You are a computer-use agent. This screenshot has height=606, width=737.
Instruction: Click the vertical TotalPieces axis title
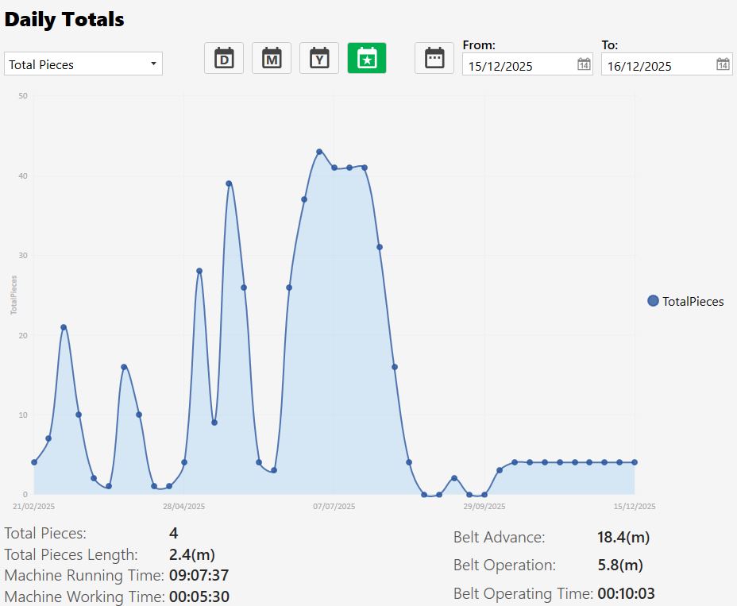(x=14, y=295)
